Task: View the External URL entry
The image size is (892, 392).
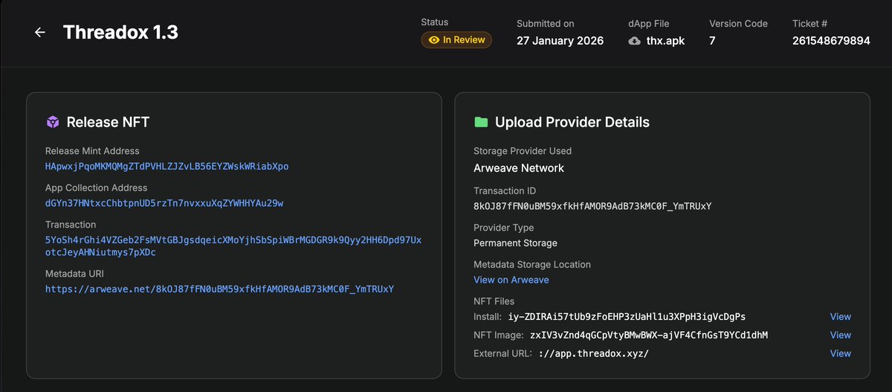Action: coord(841,353)
